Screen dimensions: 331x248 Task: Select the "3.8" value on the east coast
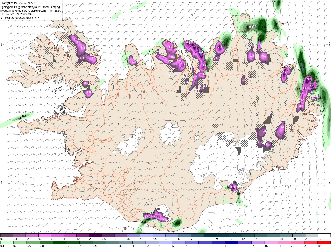tap(309, 79)
